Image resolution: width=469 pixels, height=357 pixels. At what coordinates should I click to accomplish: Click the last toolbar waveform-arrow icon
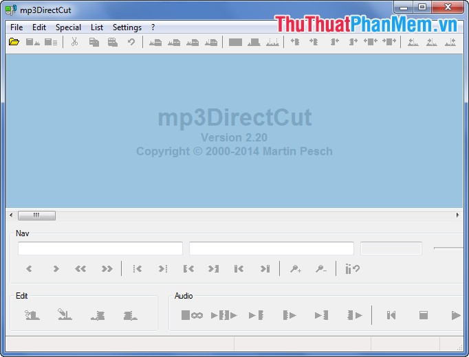click(x=450, y=43)
